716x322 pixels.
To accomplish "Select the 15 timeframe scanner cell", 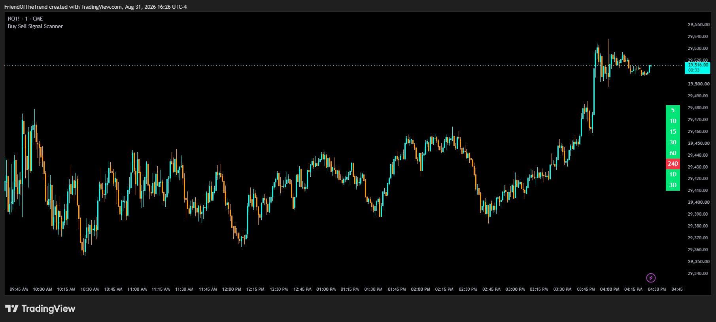I will 673,132.
